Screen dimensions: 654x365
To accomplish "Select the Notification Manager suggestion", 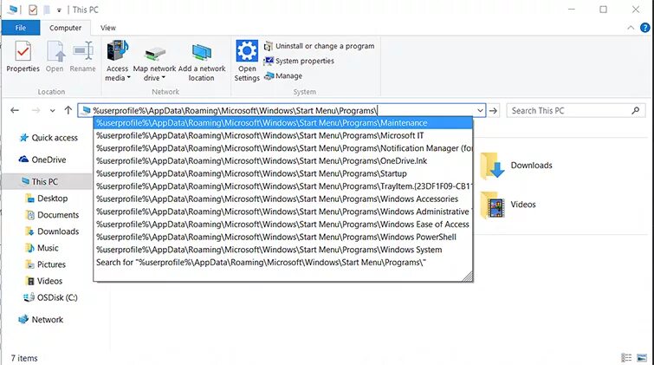I will (x=283, y=148).
